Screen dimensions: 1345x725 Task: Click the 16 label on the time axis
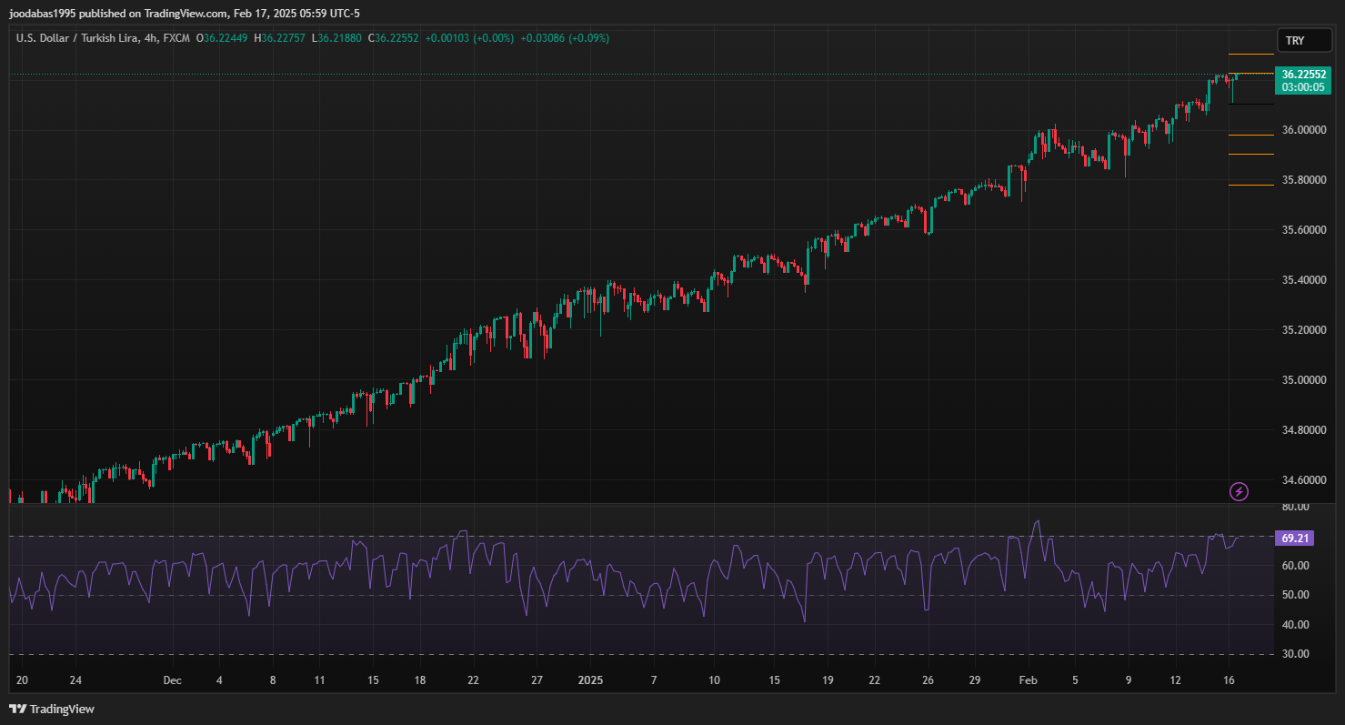tap(1227, 680)
